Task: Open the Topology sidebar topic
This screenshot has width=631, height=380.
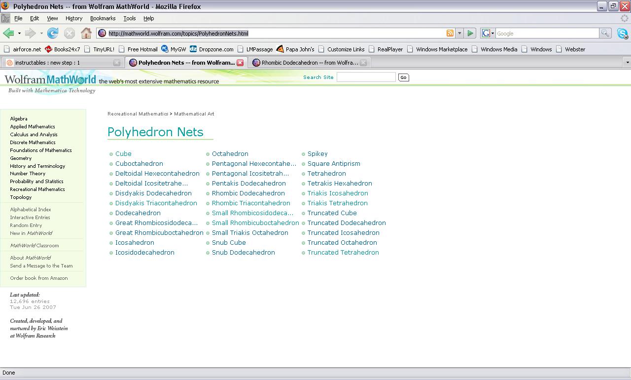Action: [x=21, y=197]
